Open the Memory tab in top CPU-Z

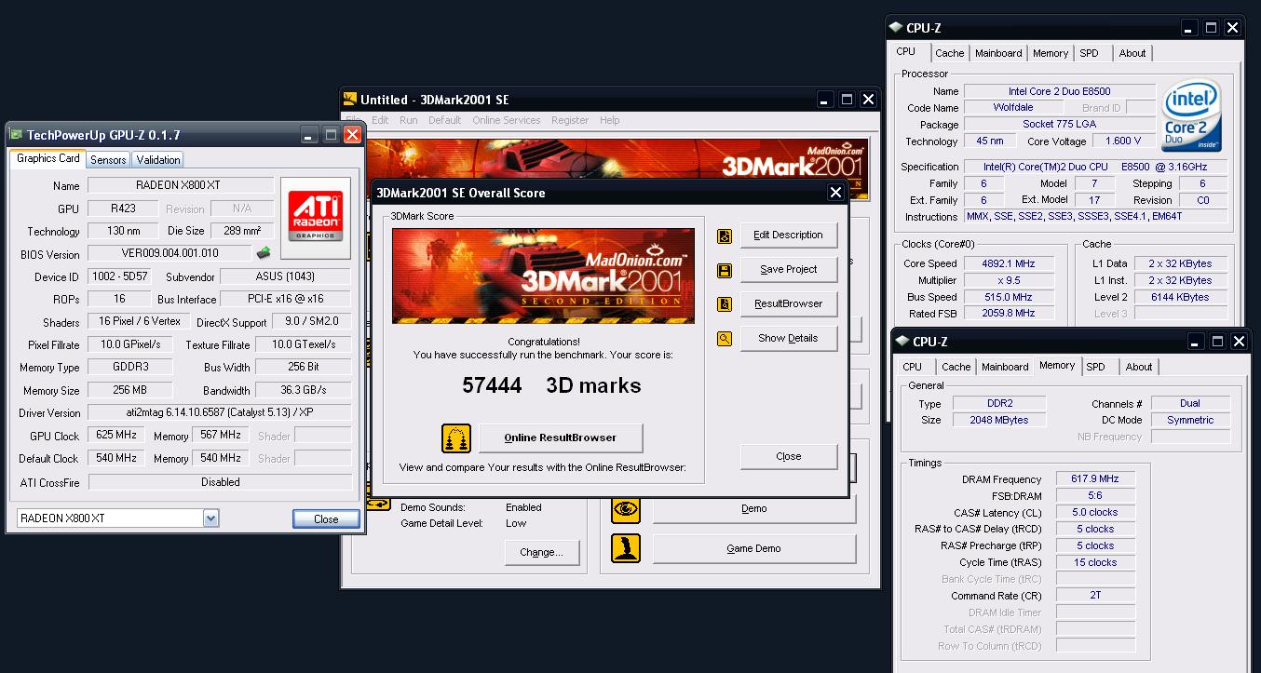point(1051,54)
